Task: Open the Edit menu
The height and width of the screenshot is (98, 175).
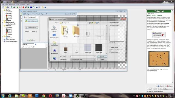Action: click(x=7, y=5)
